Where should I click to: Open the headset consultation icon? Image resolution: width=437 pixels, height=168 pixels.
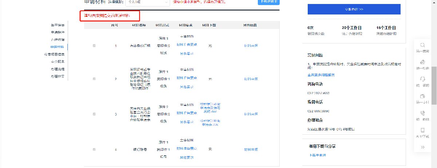[422, 79]
